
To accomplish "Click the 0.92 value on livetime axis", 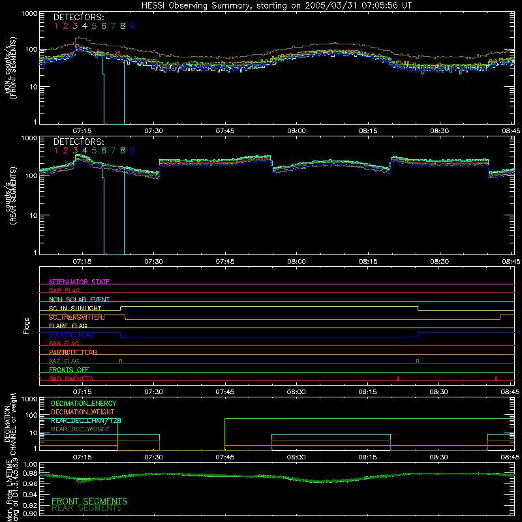I will [x=30, y=504].
